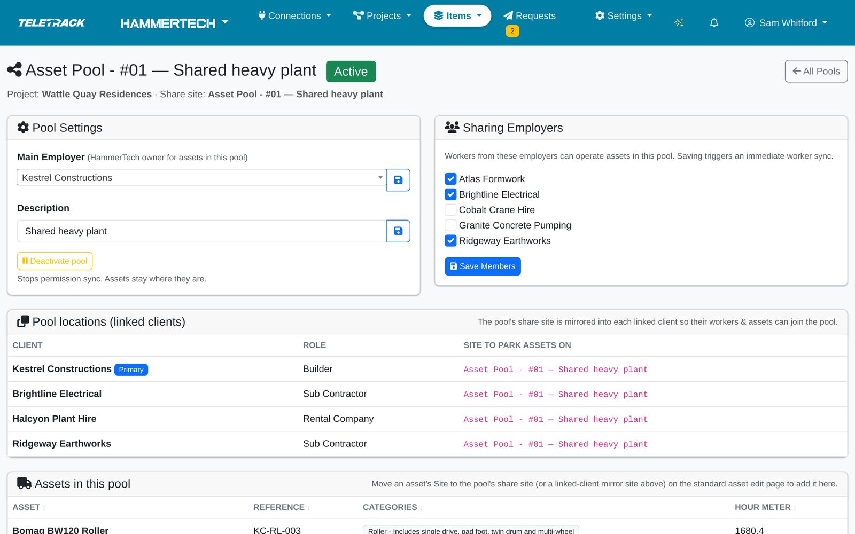Check Cobalt Crane Hire employer
The image size is (855, 534).
click(450, 210)
